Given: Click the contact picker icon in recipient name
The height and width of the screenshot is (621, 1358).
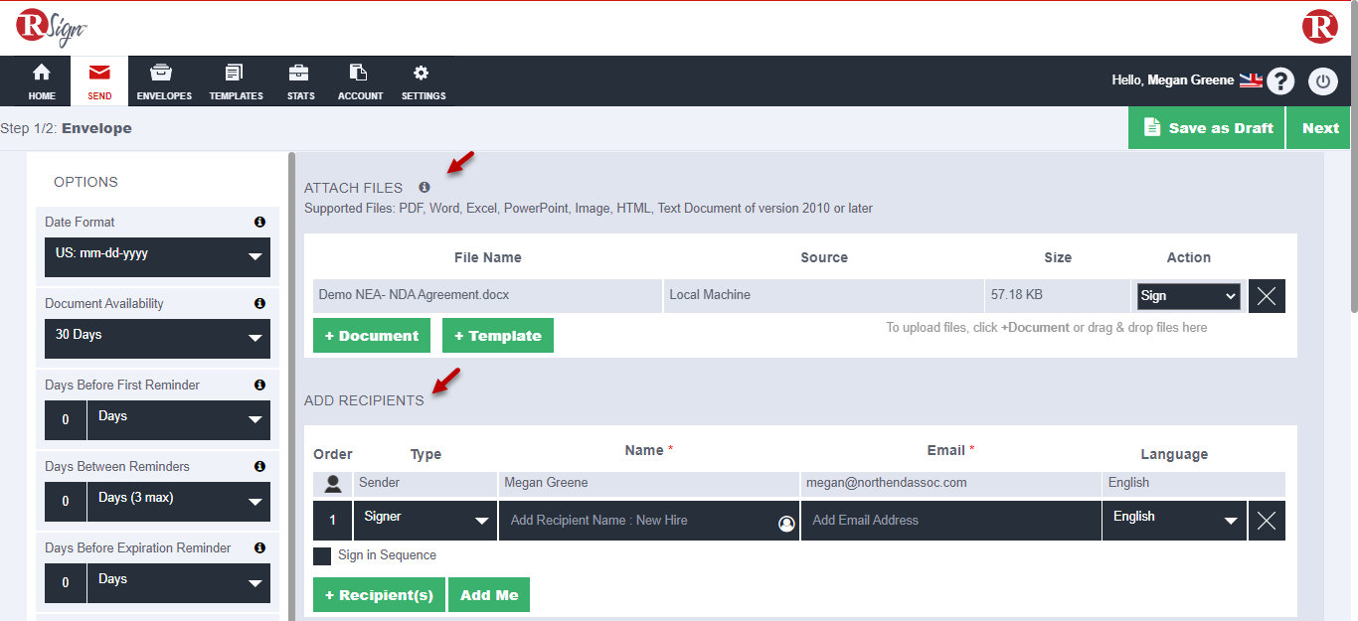Looking at the screenshot, I should coord(786,523).
